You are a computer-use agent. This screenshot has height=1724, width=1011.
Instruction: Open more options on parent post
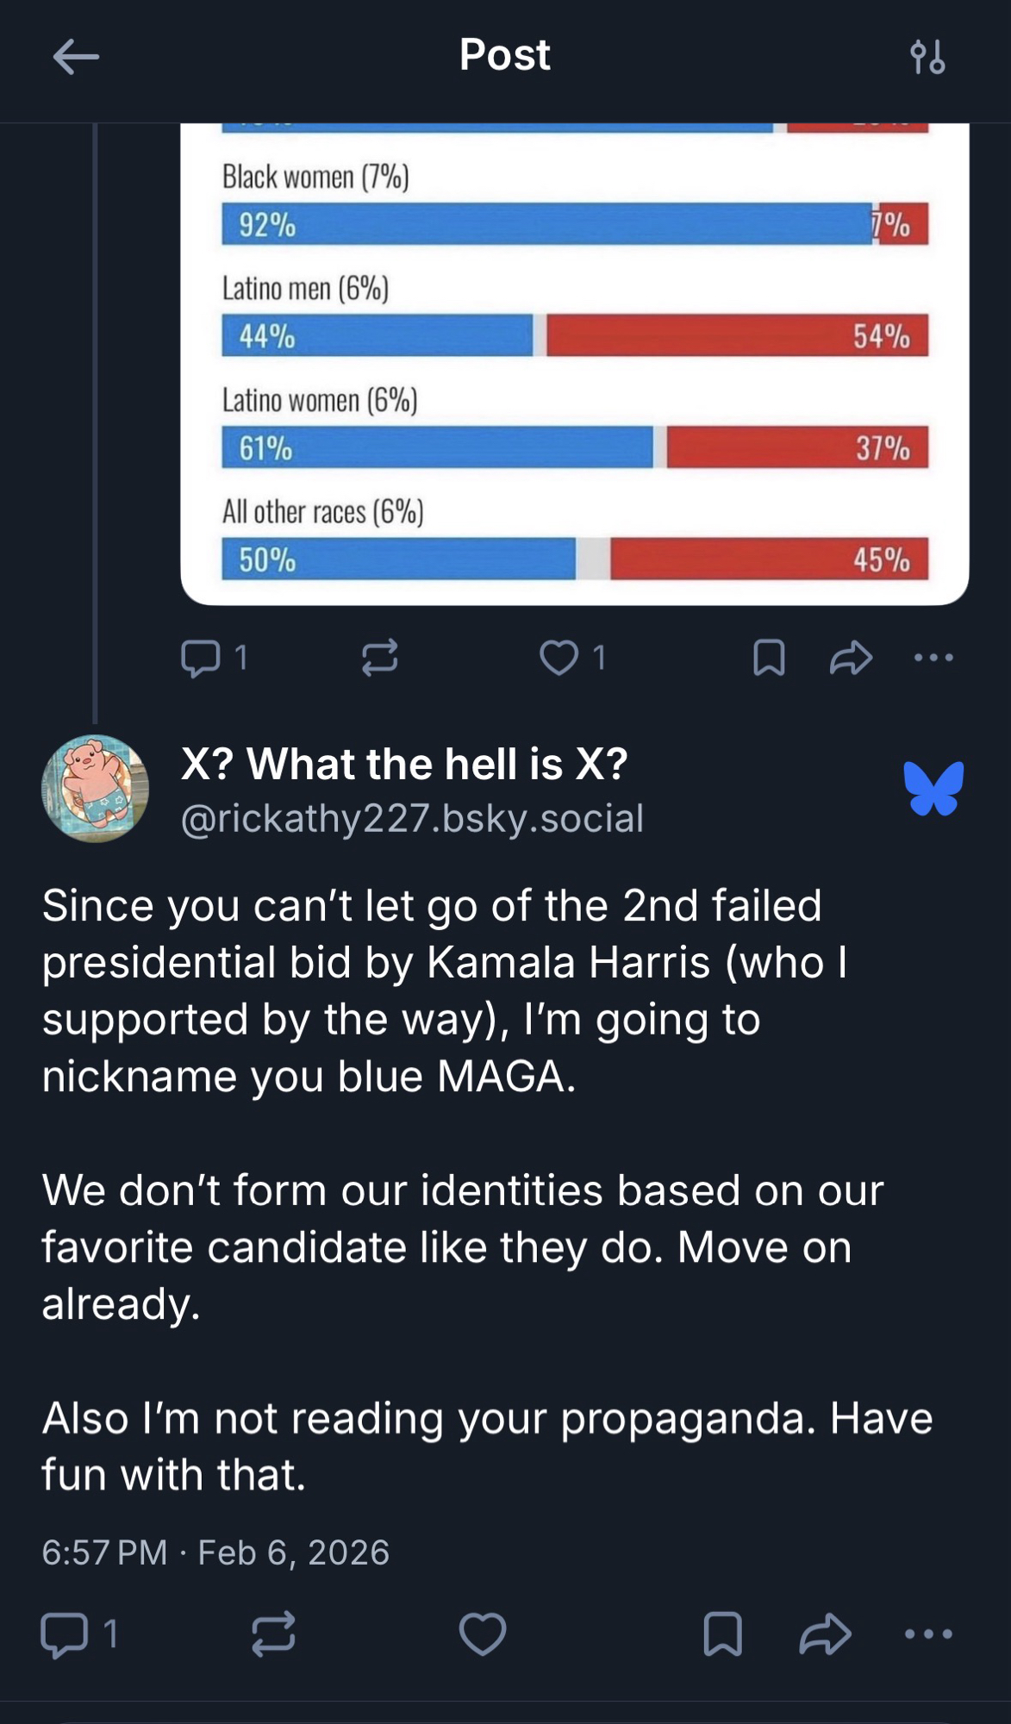pyautogui.click(x=933, y=658)
